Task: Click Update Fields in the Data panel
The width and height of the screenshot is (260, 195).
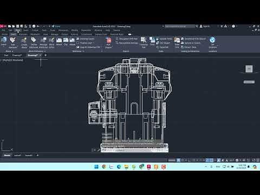Action: [x=164, y=38]
